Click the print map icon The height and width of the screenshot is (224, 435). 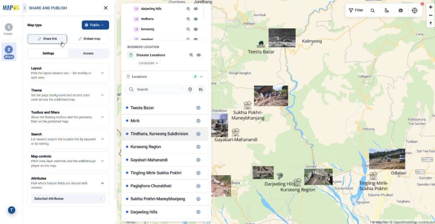point(401,10)
